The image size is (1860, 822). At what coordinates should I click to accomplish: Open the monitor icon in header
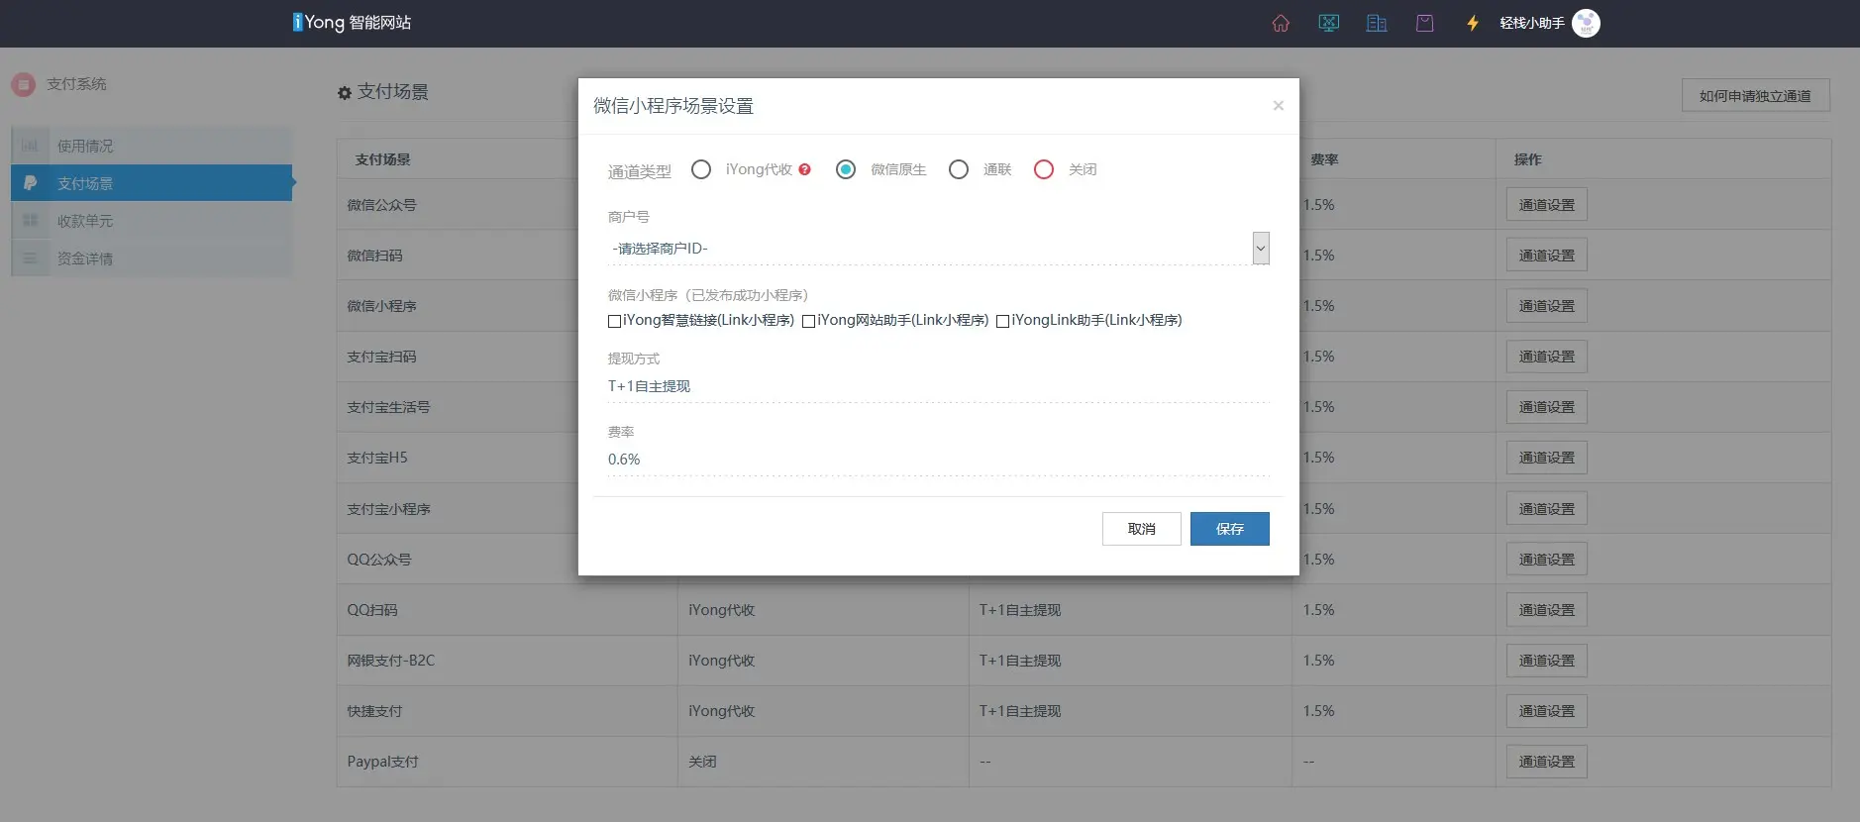point(1328,23)
